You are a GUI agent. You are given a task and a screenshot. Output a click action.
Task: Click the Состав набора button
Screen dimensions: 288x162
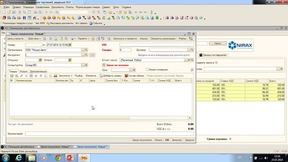pos(135,76)
